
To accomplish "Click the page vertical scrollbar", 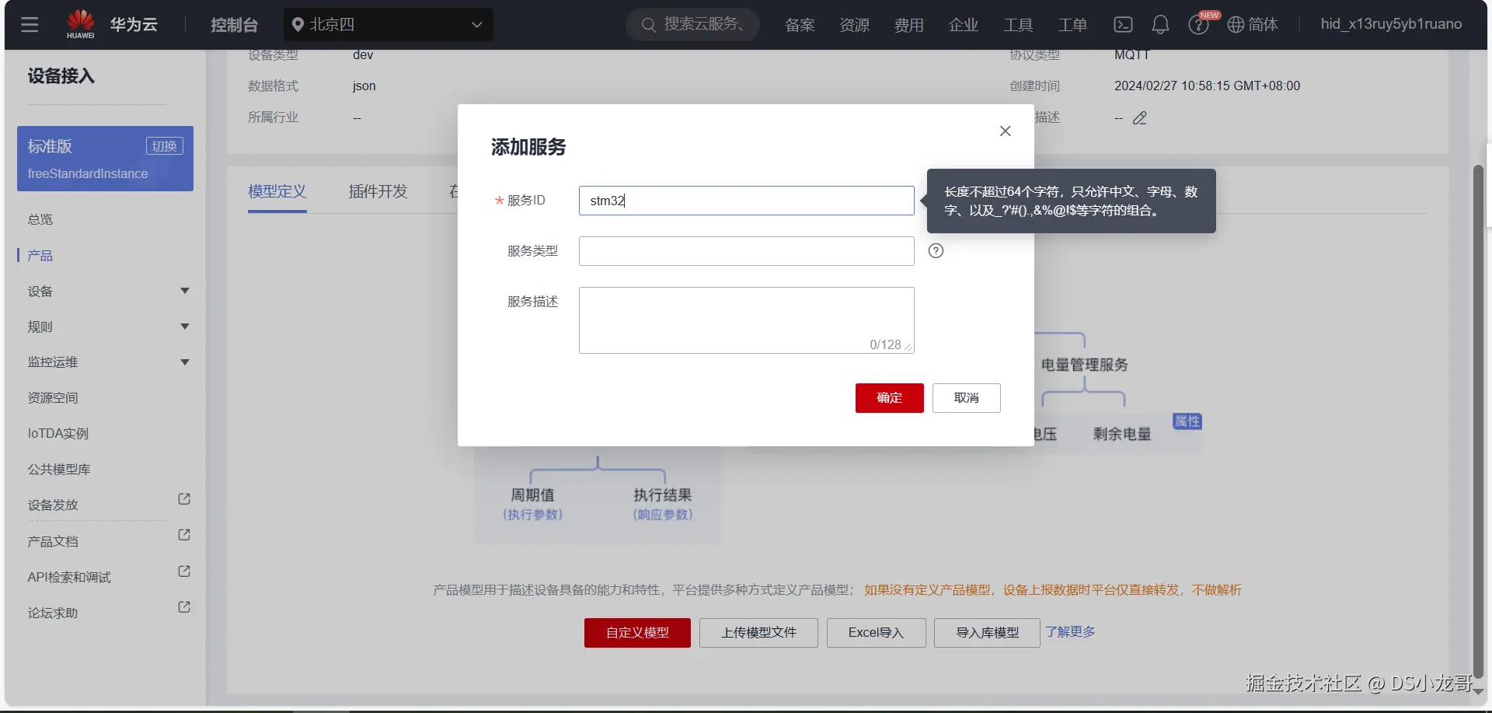I will pos(1478,420).
